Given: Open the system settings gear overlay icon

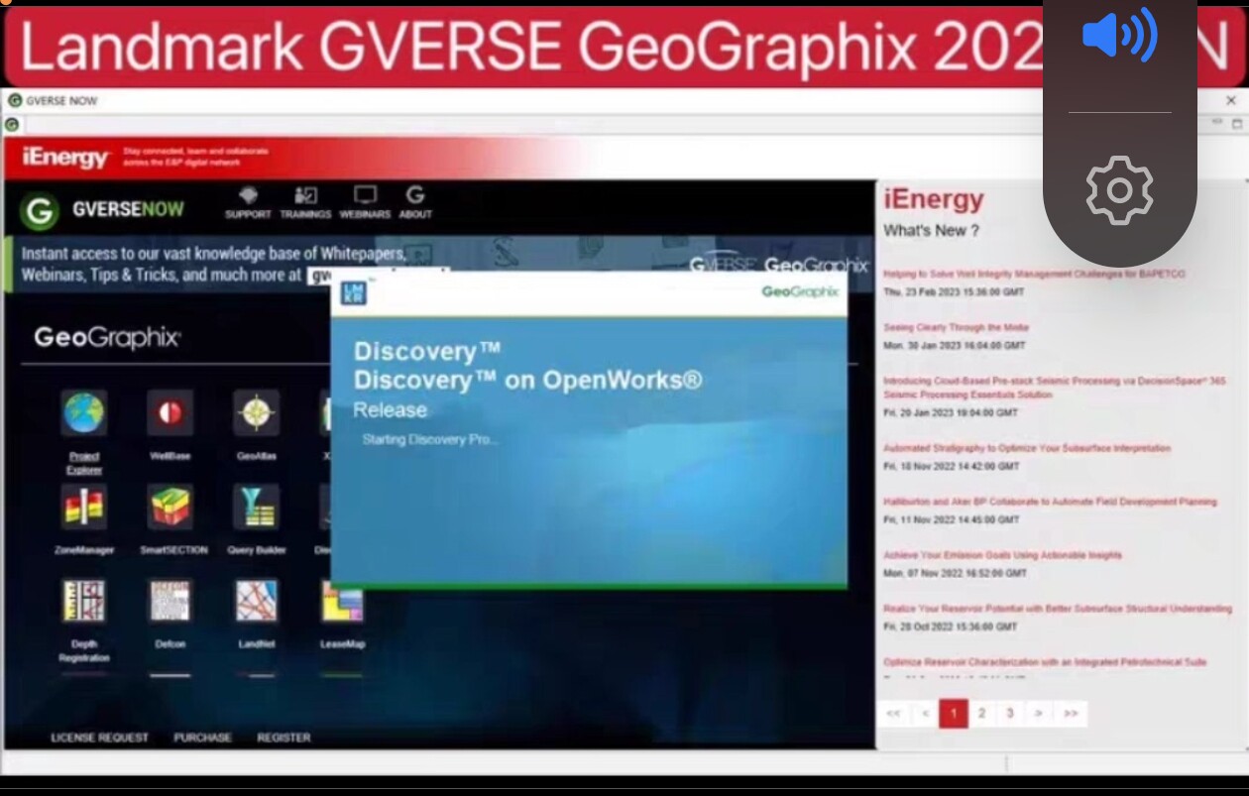Looking at the screenshot, I should coord(1120,189).
